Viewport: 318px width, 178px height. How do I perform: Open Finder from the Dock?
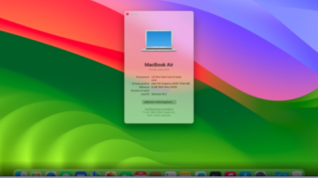pos(21,174)
